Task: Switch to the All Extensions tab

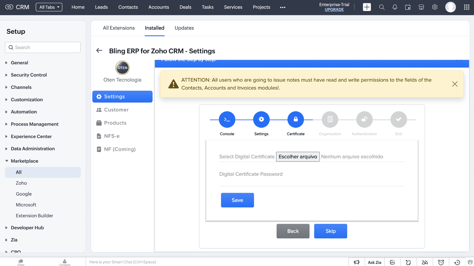Action: pos(118,28)
